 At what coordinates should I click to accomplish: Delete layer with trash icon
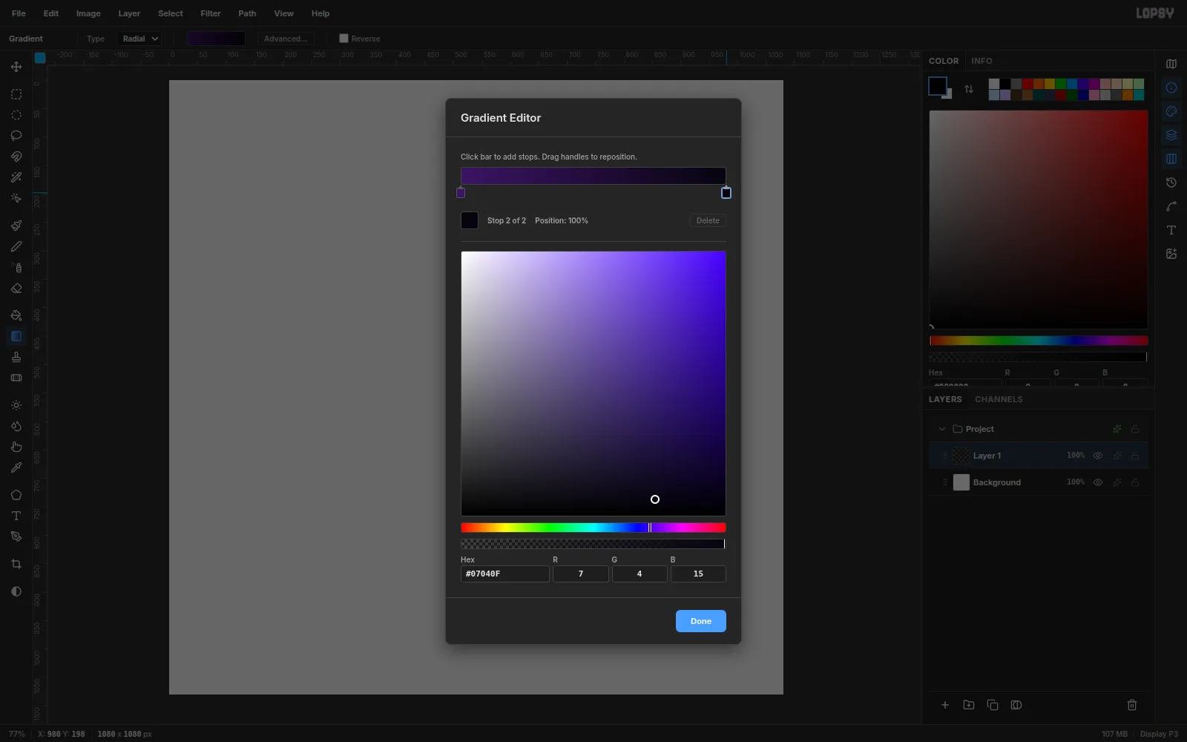tap(1132, 705)
